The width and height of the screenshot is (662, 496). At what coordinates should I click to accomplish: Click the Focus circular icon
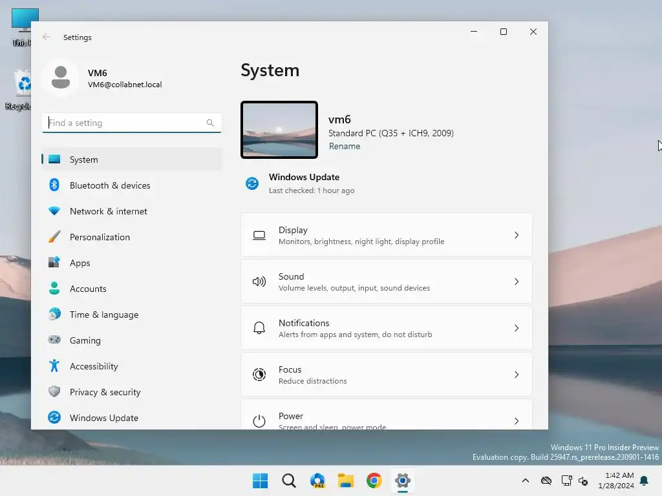pyautogui.click(x=259, y=375)
